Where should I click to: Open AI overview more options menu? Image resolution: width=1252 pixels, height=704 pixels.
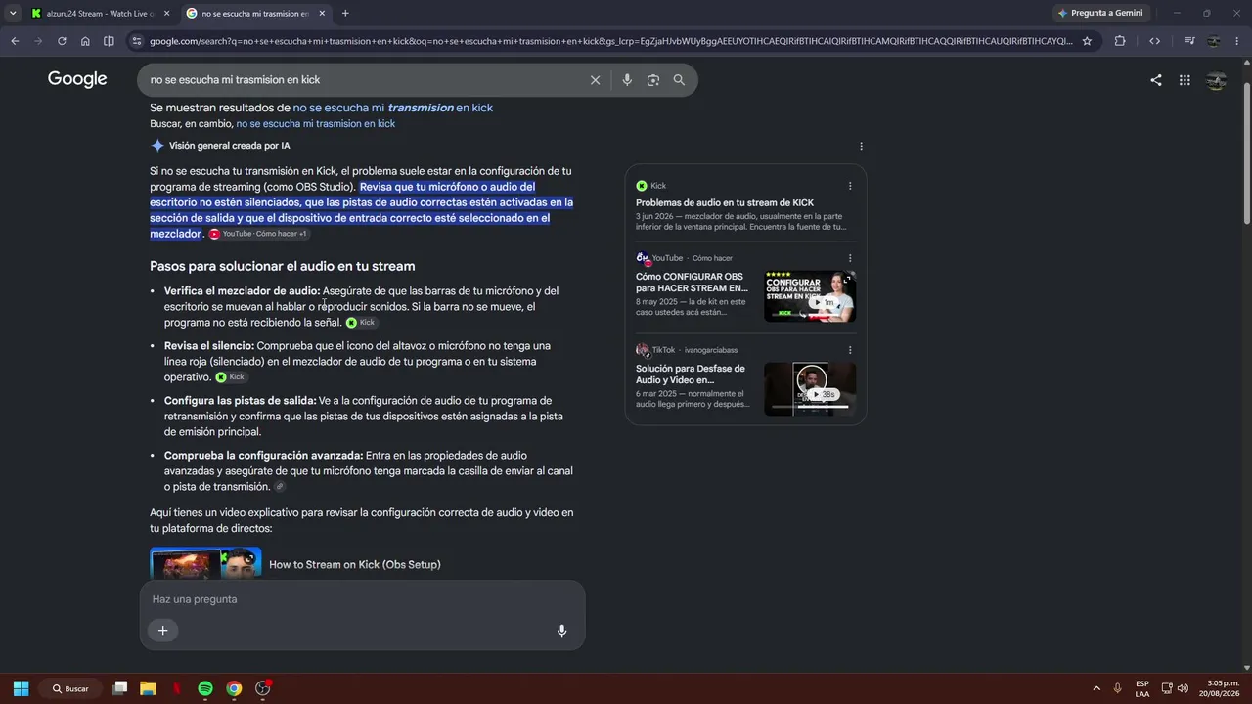click(x=861, y=146)
